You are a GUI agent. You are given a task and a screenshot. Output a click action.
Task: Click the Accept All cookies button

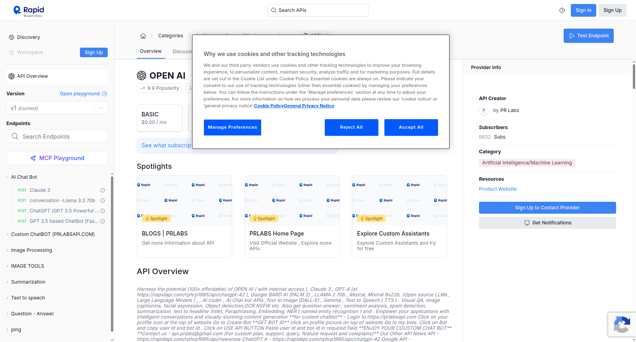coord(411,128)
